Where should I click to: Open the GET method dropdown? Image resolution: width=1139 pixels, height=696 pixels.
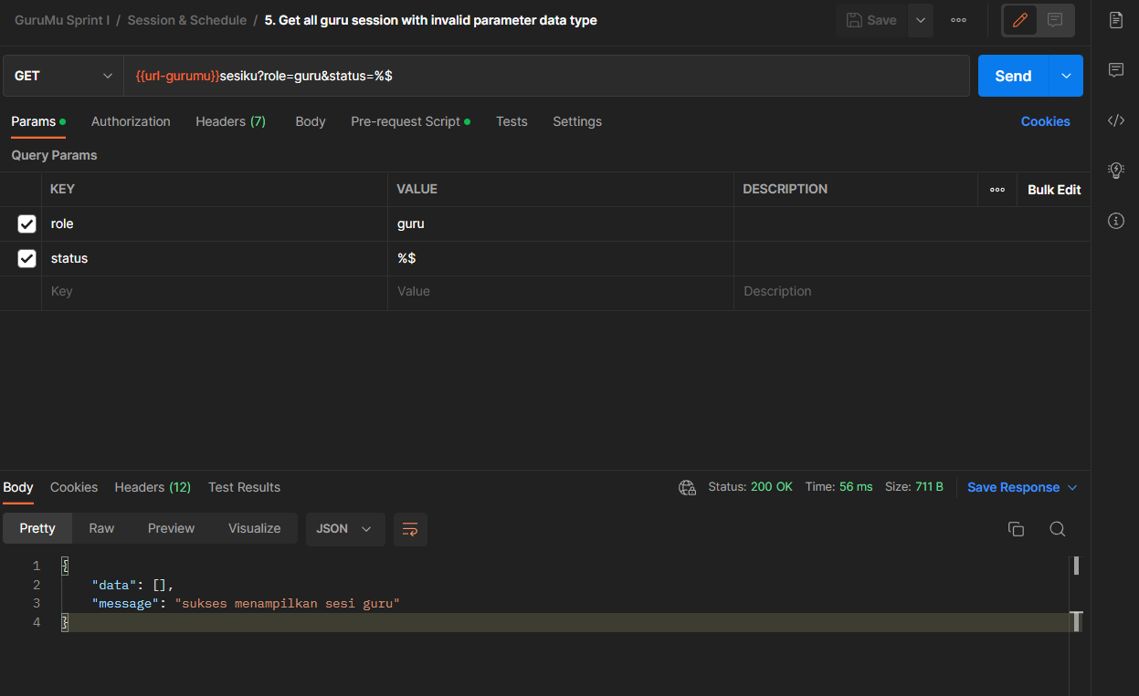pyautogui.click(x=64, y=76)
